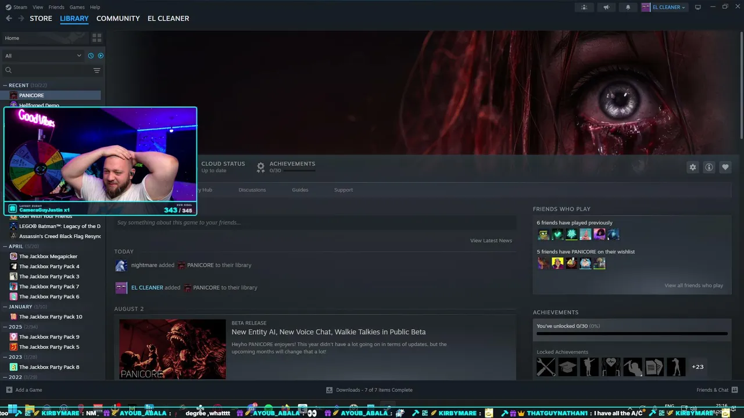Screen dimensions: 744x418
Task: Click the plus icon for Add a Game
Action: pyautogui.click(x=9, y=390)
